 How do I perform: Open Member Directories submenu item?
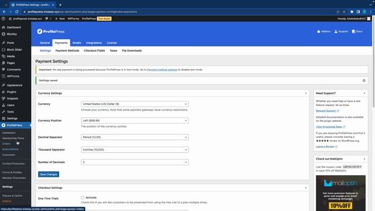tap(14, 178)
